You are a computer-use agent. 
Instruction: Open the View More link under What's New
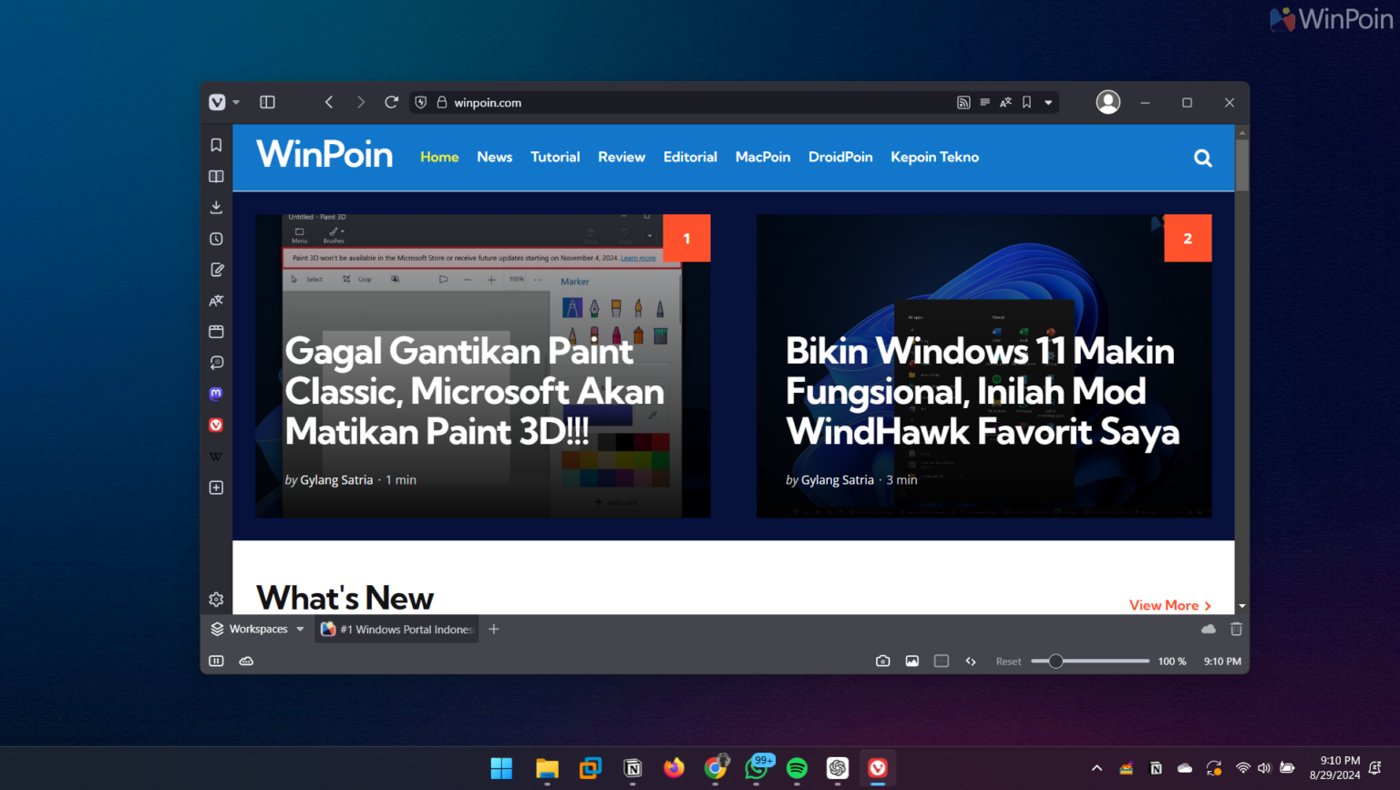point(1169,605)
